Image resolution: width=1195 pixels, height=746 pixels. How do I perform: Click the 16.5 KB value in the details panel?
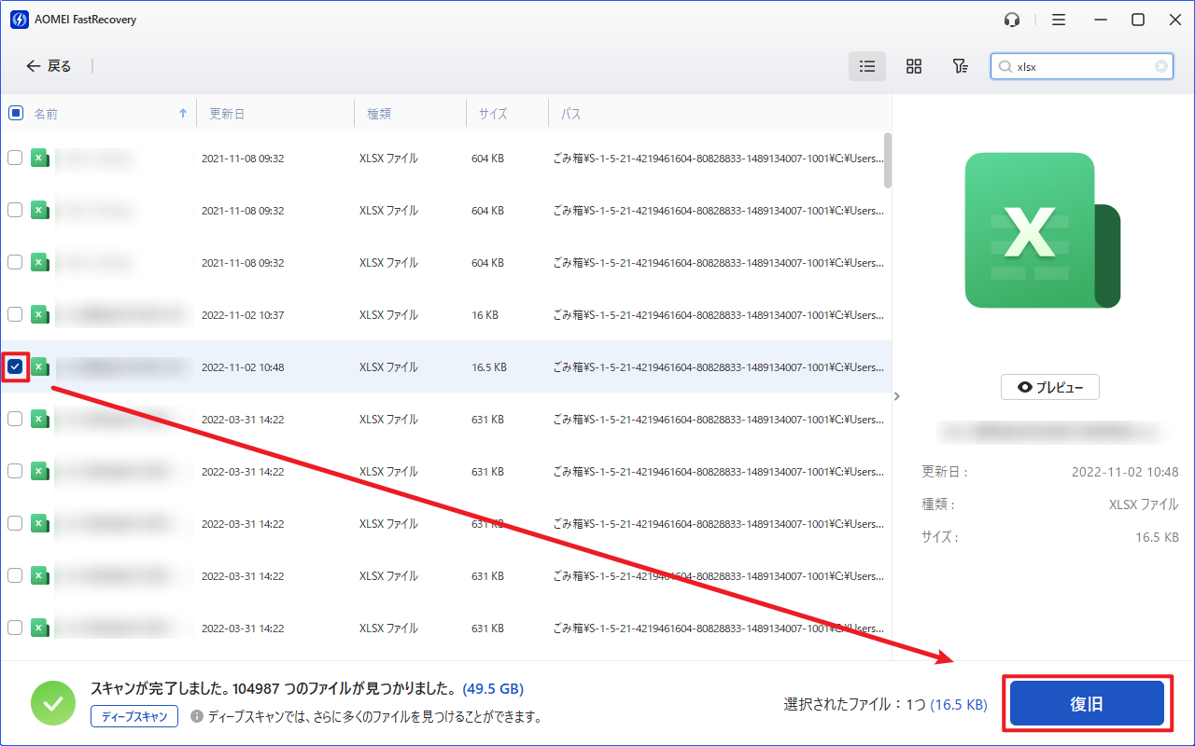(x=1157, y=537)
